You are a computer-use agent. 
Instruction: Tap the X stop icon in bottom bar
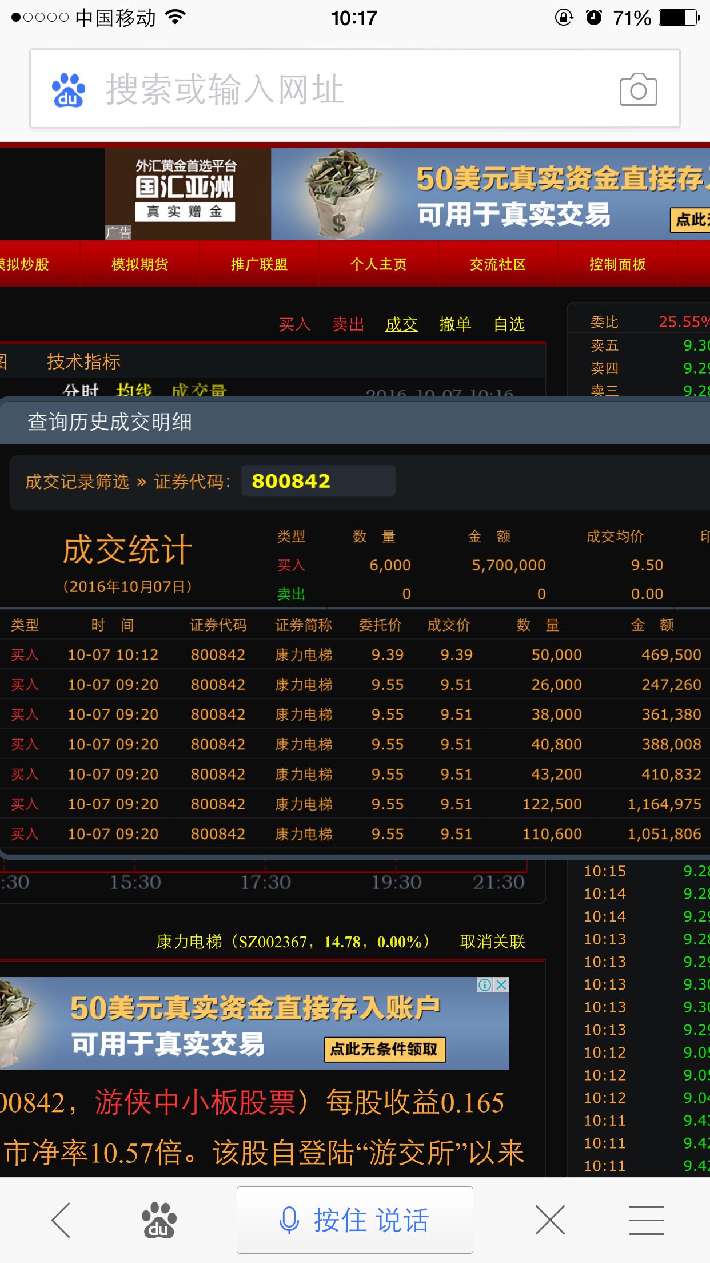point(550,1220)
